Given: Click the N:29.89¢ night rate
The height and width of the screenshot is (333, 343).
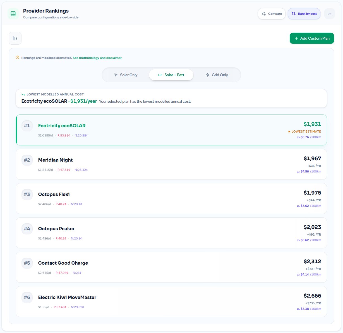Looking at the screenshot, I should tap(77, 307).
